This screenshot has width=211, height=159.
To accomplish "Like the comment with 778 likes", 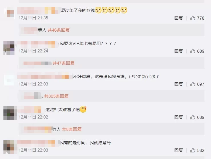I will (x=197, y=18).
